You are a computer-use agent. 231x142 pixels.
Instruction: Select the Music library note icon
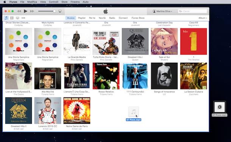pos(6,18)
